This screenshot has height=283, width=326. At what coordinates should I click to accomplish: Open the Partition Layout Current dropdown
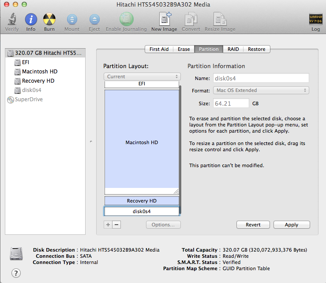pos(142,76)
